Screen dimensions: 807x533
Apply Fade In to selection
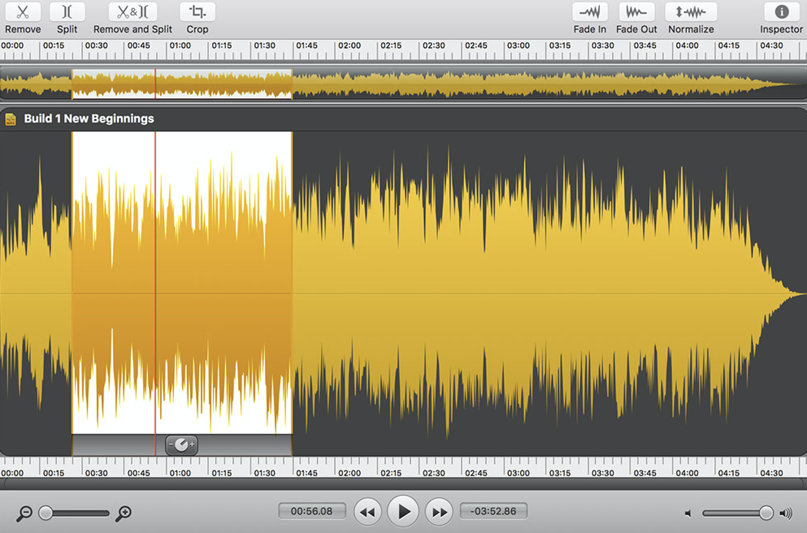pos(590,12)
